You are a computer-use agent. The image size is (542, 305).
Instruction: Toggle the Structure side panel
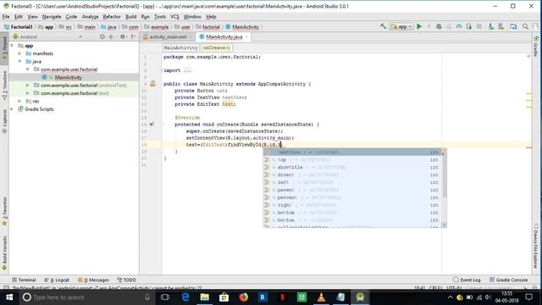tap(4, 86)
